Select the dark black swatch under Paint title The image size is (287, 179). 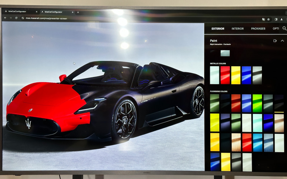coord(215,53)
